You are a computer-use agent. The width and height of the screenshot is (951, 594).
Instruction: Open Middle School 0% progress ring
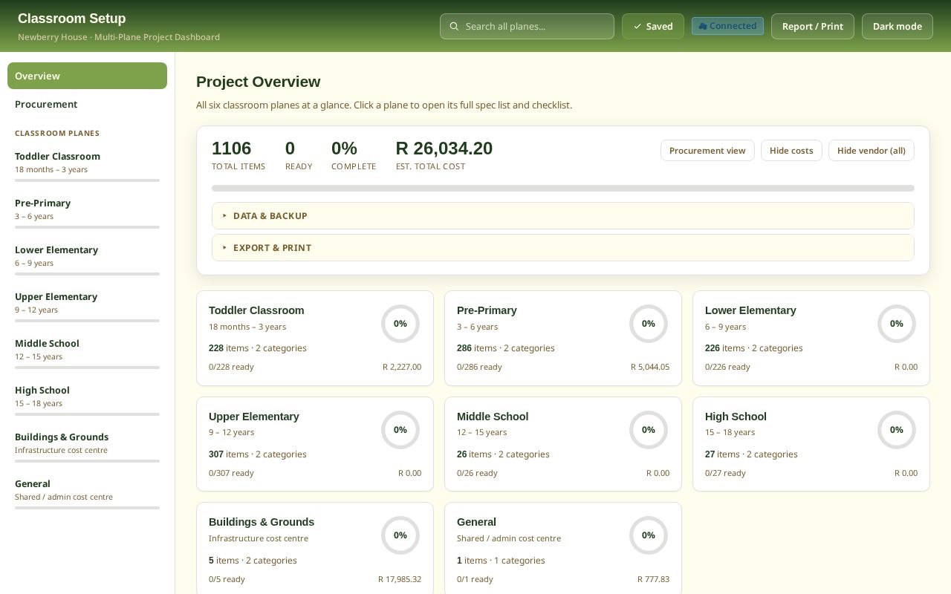pos(649,430)
